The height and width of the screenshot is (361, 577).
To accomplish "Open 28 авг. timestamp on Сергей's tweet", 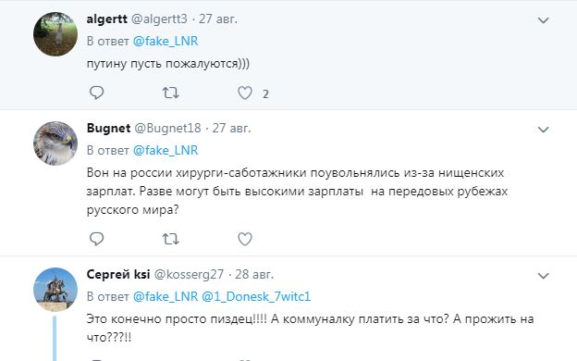I will (x=254, y=274).
